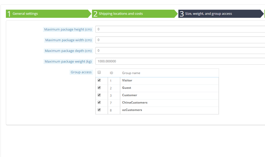Uncheck the Customer group checkbox
Screen dimensions: 265x157
[x=99, y=95]
